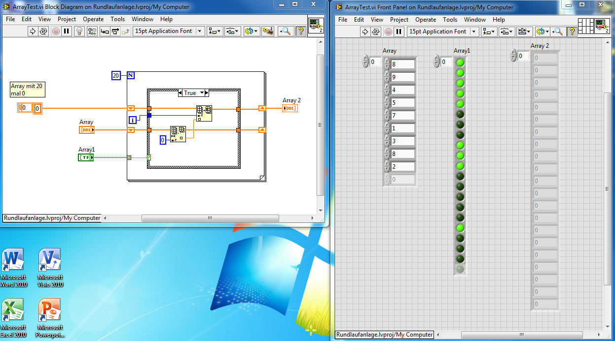Open font dropdown in Block Diagram toolbar
The width and height of the screenshot is (615, 341).
pos(200,31)
